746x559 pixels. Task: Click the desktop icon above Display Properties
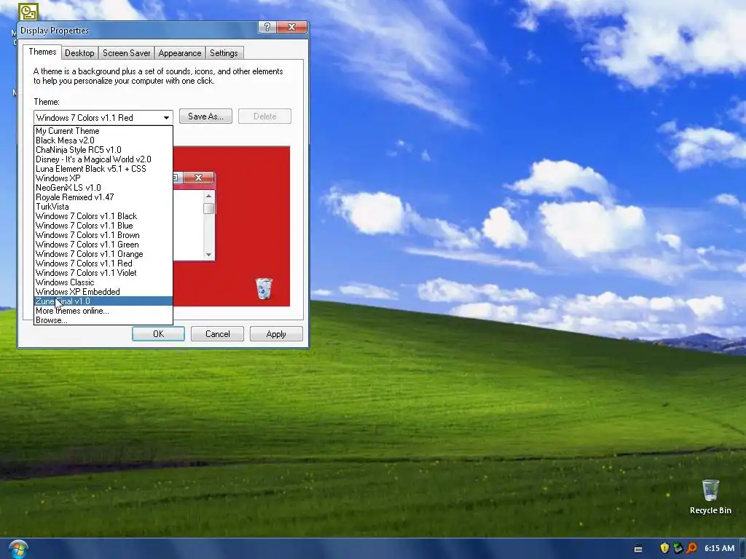coord(28,12)
